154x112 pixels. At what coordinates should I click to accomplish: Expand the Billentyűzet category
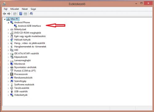[x=8, y=29]
